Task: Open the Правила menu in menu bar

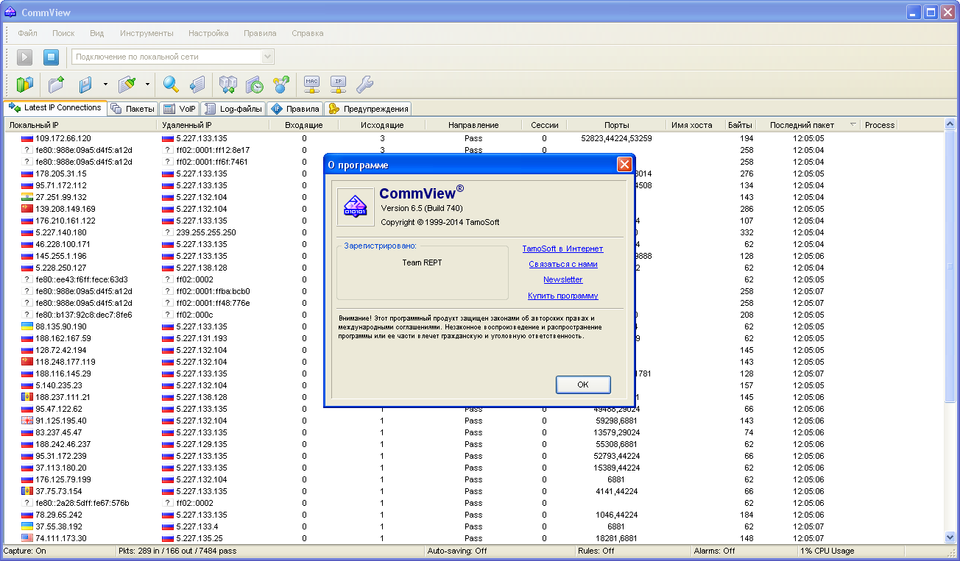Action: coord(260,33)
